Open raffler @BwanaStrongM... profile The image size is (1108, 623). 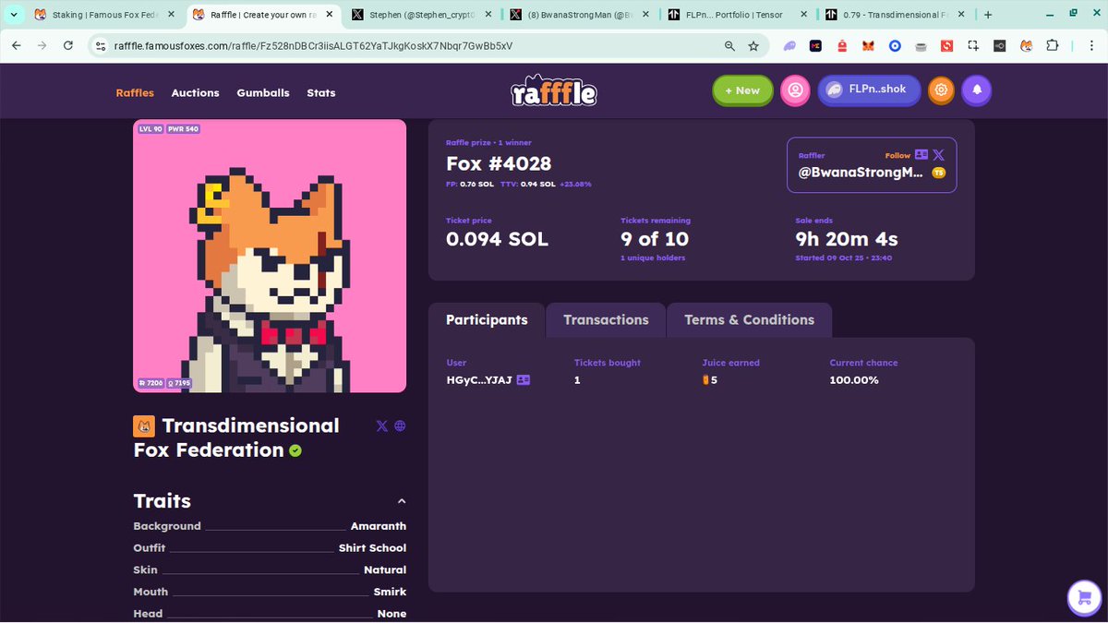(861, 173)
